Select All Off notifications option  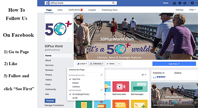[x=75, y=98]
